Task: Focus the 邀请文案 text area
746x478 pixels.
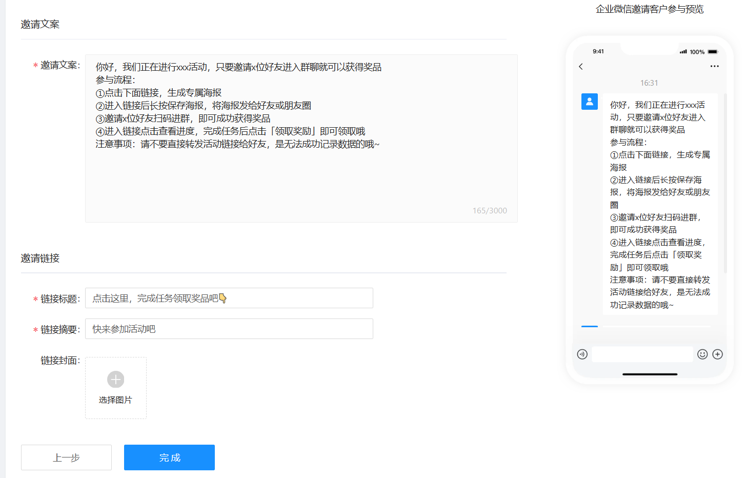Action: tap(301, 138)
